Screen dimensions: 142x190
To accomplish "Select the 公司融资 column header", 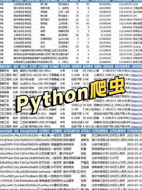I will click(54, 66).
